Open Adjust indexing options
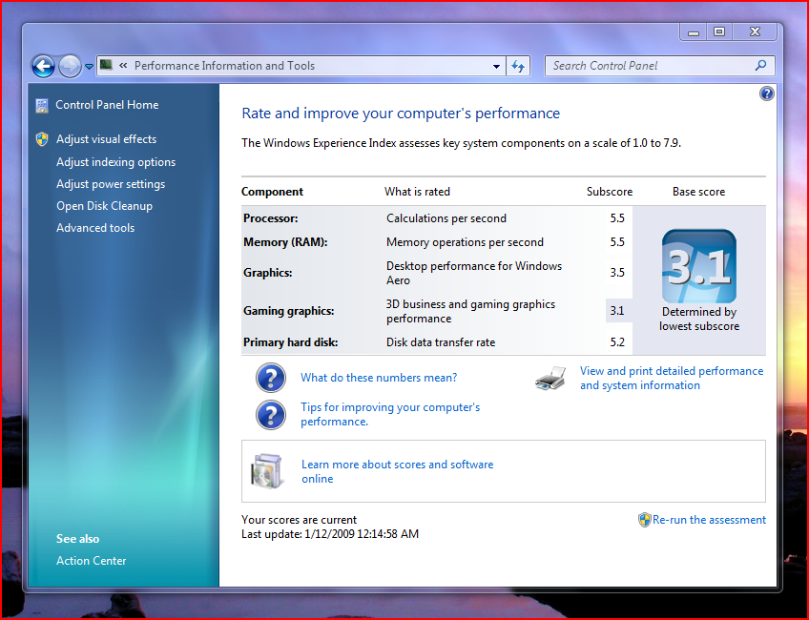Screen dimensions: 809x620 (x=115, y=162)
